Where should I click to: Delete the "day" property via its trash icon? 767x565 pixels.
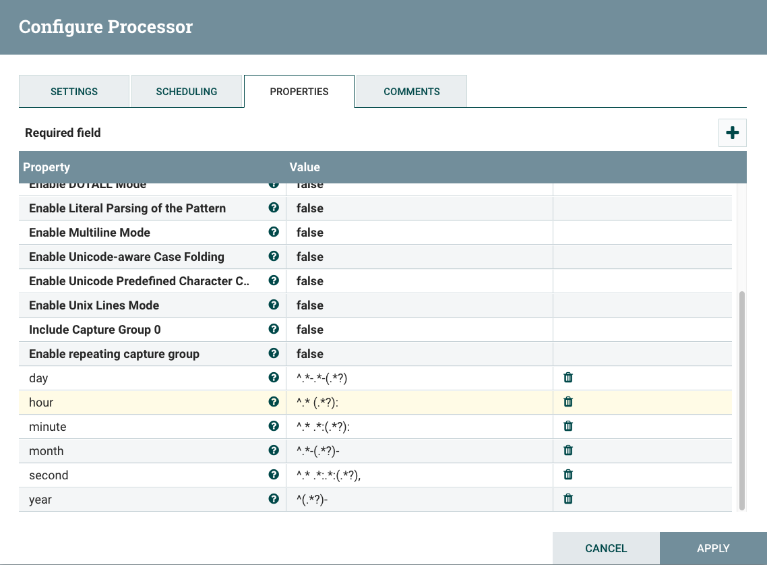click(x=567, y=378)
